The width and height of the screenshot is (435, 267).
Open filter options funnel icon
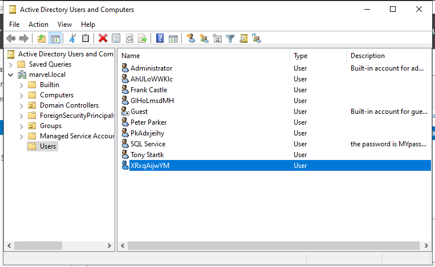coord(230,38)
